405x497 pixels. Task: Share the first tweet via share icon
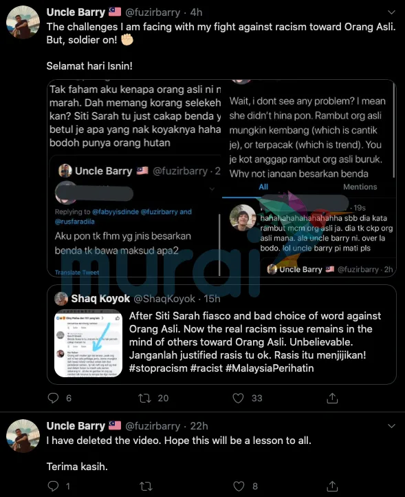tap(332, 398)
